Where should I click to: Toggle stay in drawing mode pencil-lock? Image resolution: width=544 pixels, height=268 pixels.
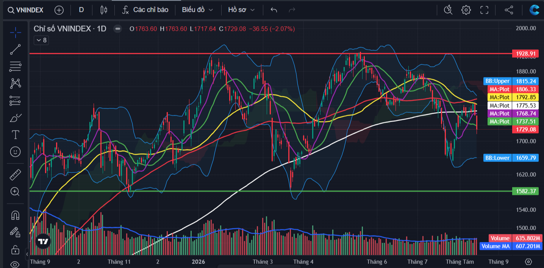(15, 232)
